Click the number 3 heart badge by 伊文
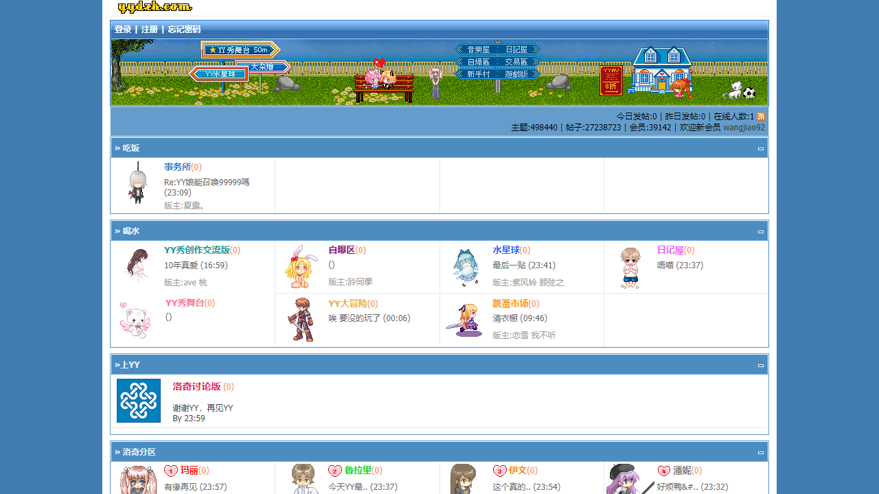This screenshot has width=879, height=494. 499,471
